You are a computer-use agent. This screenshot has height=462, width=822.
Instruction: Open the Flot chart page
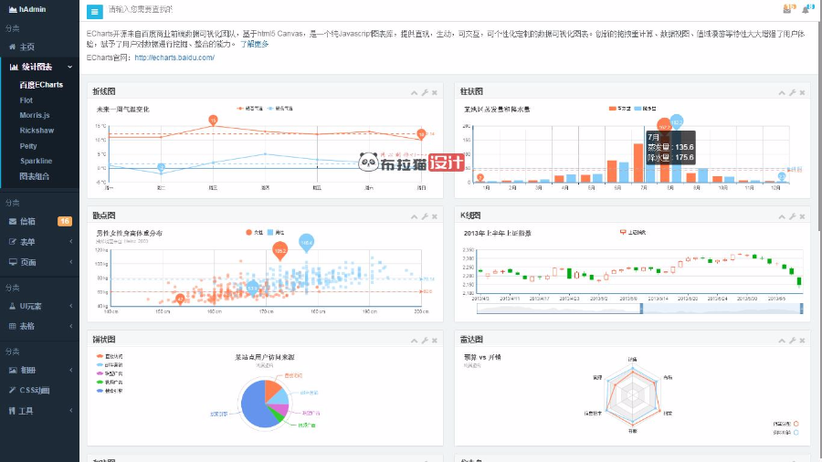(x=26, y=100)
